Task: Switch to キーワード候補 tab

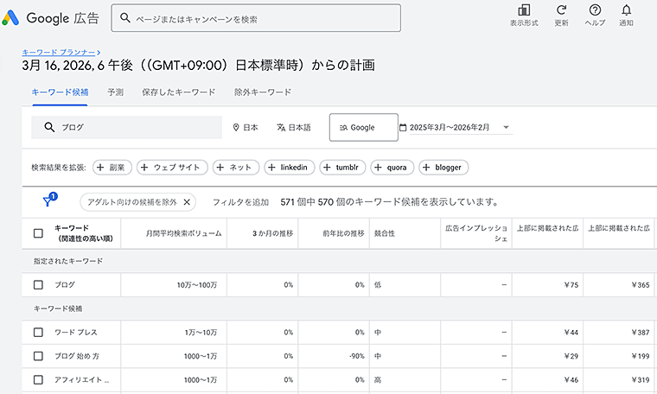Action: click(x=60, y=92)
